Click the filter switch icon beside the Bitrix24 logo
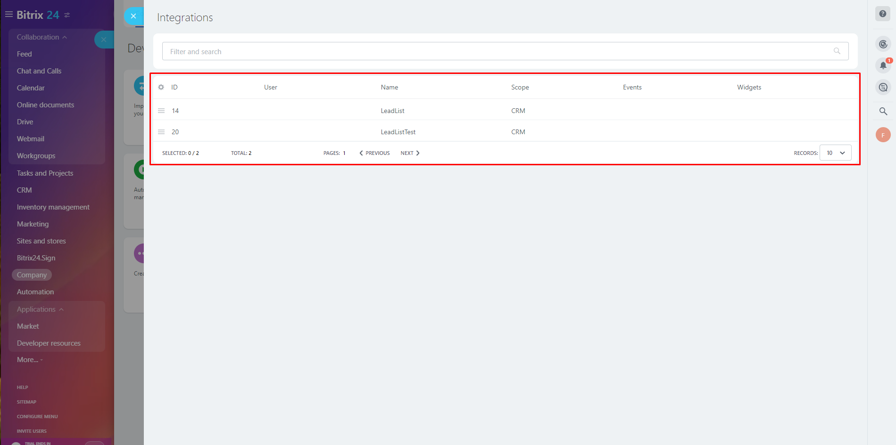 [x=67, y=15]
